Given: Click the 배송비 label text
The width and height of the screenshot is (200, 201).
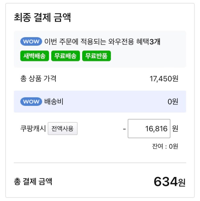Looking at the screenshot, I should coord(54,102).
